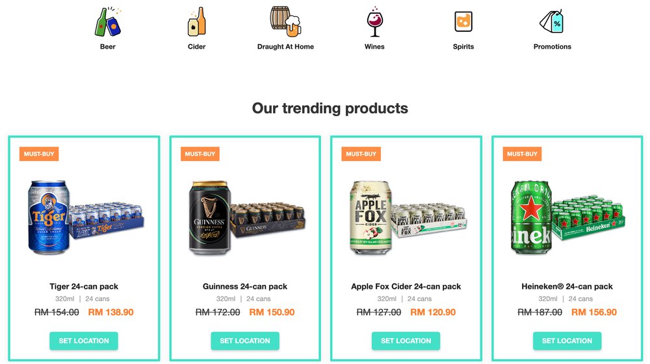Go to Draught At Home label
This screenshot has height=364, width=650.
point(285,47)
